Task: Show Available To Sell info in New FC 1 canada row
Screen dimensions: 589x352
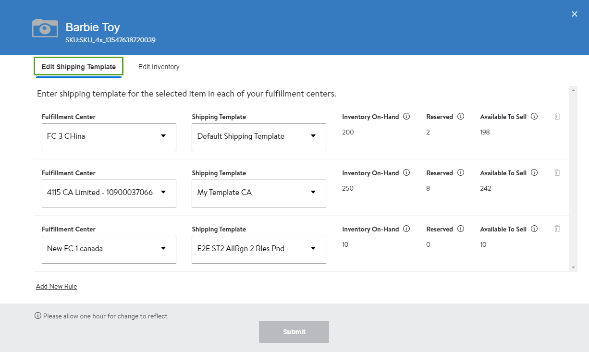Action: pos(534,229)
